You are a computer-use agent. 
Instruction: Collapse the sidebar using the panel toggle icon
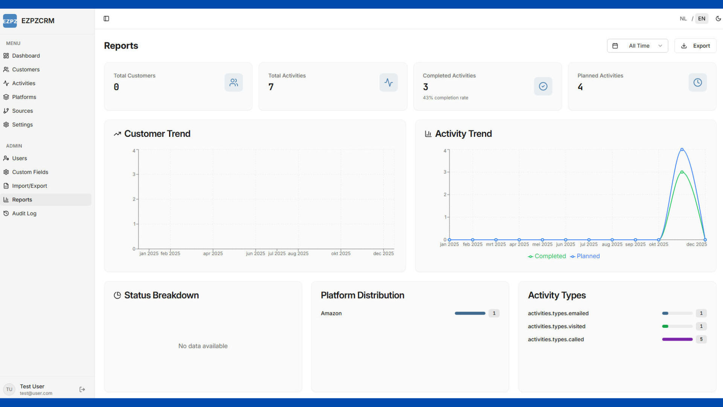(106, 18)
